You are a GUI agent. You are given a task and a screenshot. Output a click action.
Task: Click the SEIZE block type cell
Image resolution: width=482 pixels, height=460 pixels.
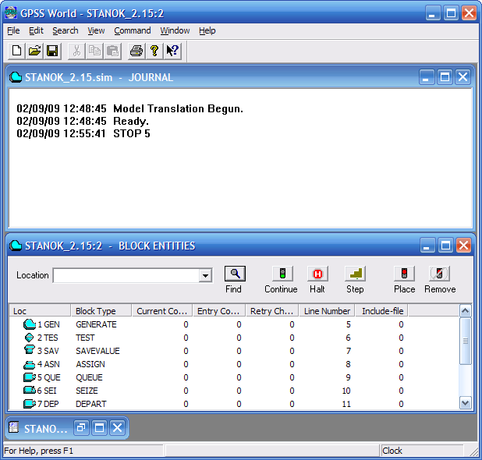tap(87, 391)
